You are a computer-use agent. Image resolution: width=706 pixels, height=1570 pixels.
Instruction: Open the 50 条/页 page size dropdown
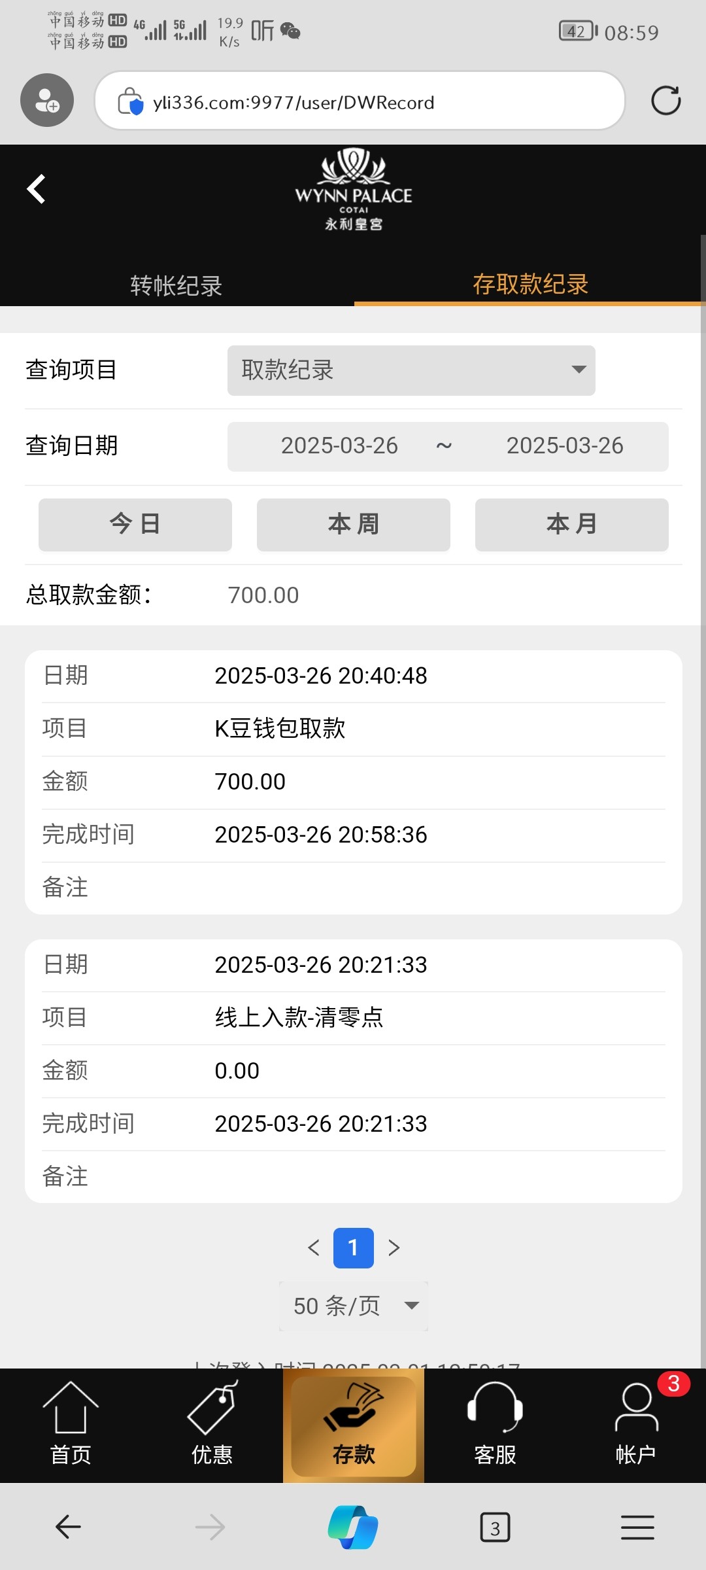(x=354, y=1306)
